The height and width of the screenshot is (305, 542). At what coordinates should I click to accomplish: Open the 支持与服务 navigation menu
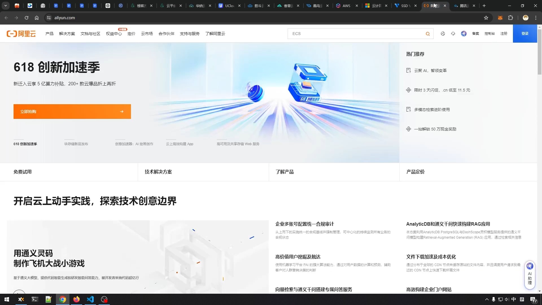click(190, 34)
